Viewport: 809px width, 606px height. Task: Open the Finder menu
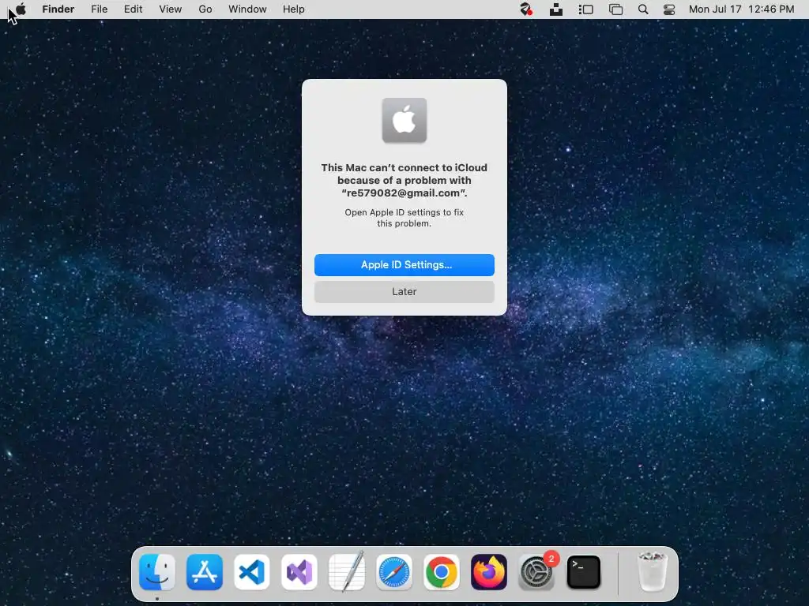(x=58, y=9)
